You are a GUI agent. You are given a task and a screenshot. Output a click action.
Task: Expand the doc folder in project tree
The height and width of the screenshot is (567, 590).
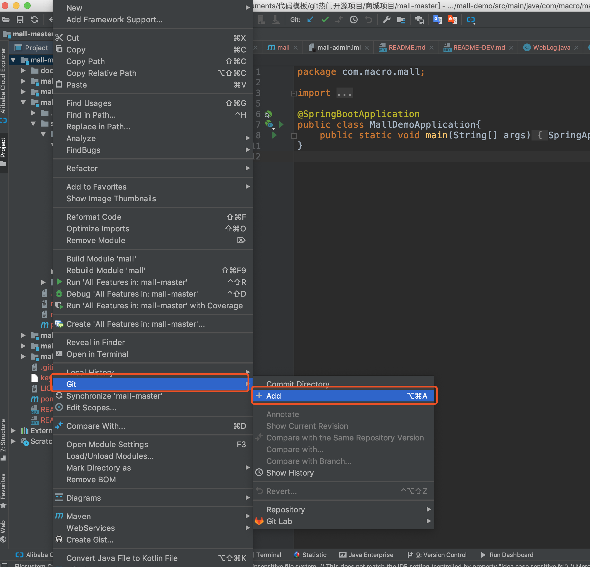point(23,71)
